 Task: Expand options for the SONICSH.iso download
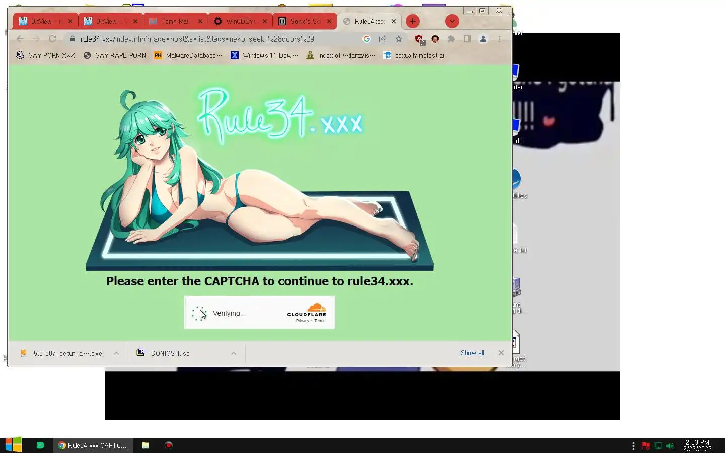click(x=234, y=353)
